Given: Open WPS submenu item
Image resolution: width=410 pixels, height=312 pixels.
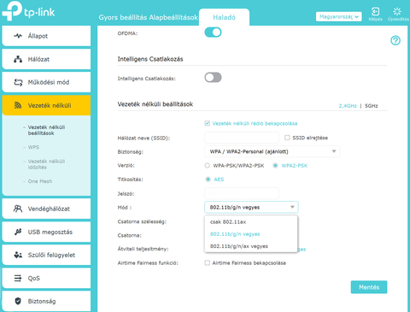Looking at the screenshot, I should tap(33, 147).
